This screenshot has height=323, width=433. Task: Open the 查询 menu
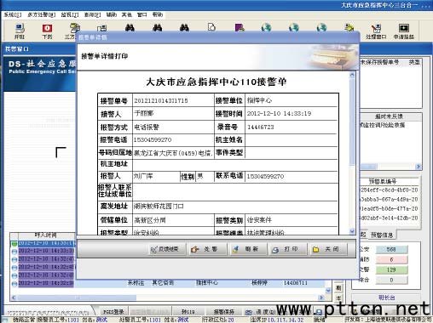click(92, 14)
